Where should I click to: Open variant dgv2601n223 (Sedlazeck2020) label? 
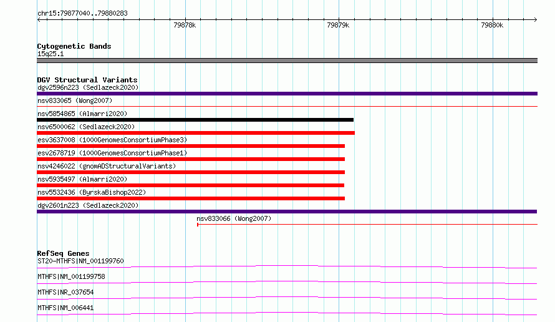88,205
